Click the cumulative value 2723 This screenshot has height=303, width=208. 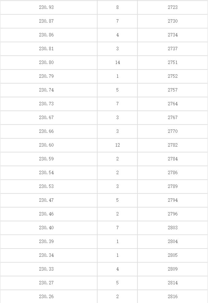pyautogui.click(x=172, y=7)
